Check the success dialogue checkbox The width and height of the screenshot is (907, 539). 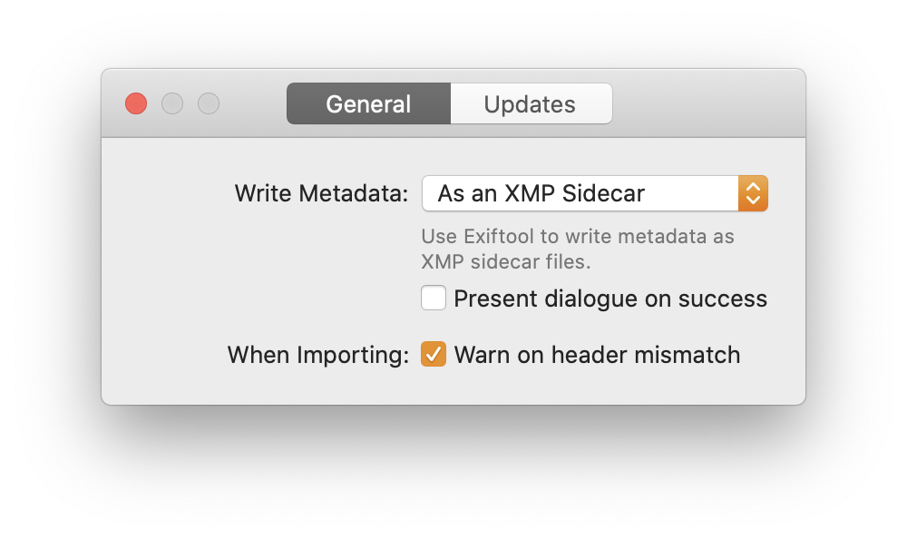tap(433, 298)
